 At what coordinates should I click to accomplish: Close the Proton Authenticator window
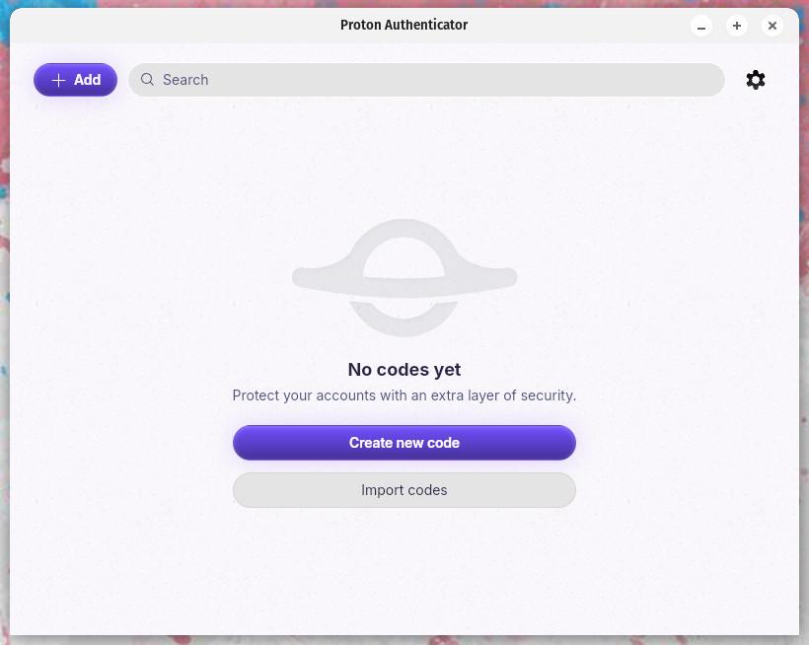pyautogui.click(x=772, y=26)
